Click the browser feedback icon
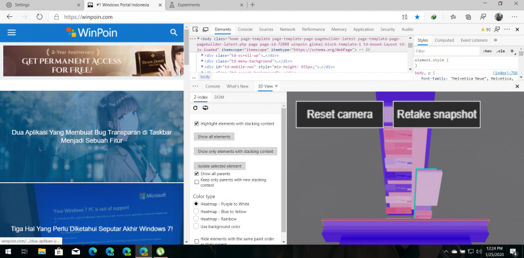This screenshot has height=258, width=524. [x=483, y=17]
